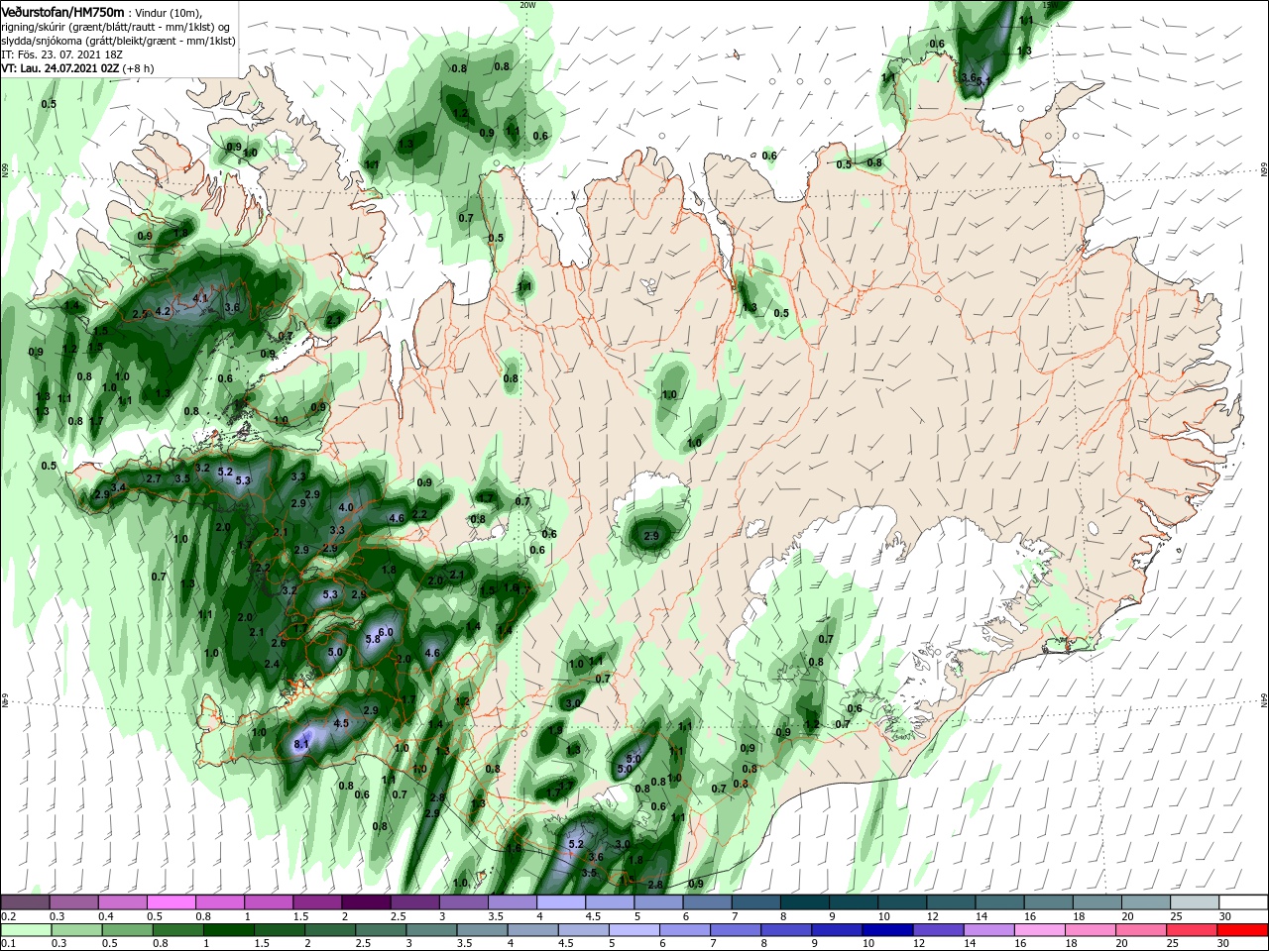
Task: Pick the mauve 0.2 snow scale swatch
Action: 25,901
